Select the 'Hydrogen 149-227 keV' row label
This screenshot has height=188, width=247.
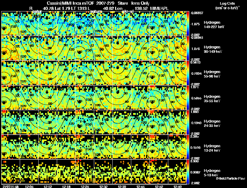pos(214,25)
